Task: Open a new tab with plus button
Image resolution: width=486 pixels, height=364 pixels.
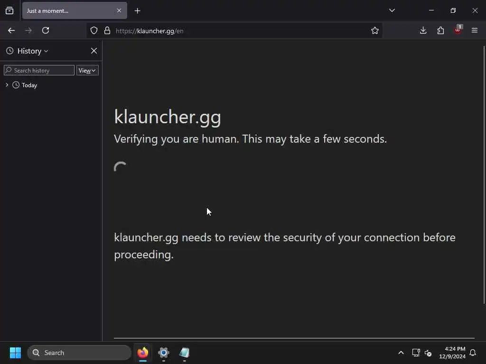Action: coord(137,11)
